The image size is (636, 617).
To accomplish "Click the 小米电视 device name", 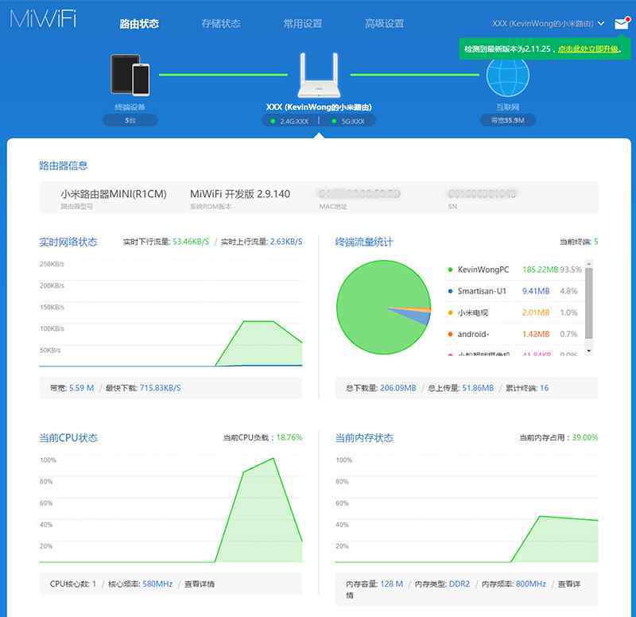I will [473, 312].
